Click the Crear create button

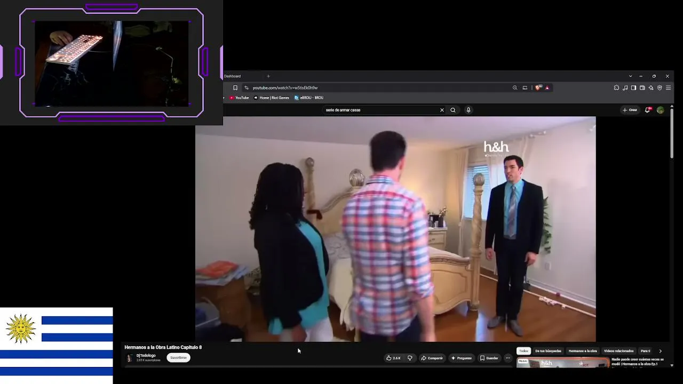(x=630, y=110)
